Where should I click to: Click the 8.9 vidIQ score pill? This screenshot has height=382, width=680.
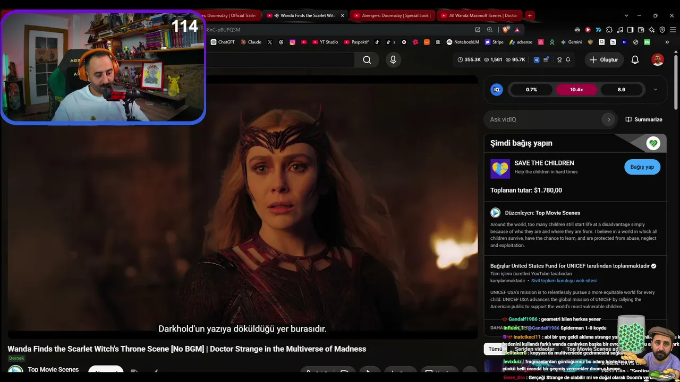pyautogui.click(x=621, y=90)
